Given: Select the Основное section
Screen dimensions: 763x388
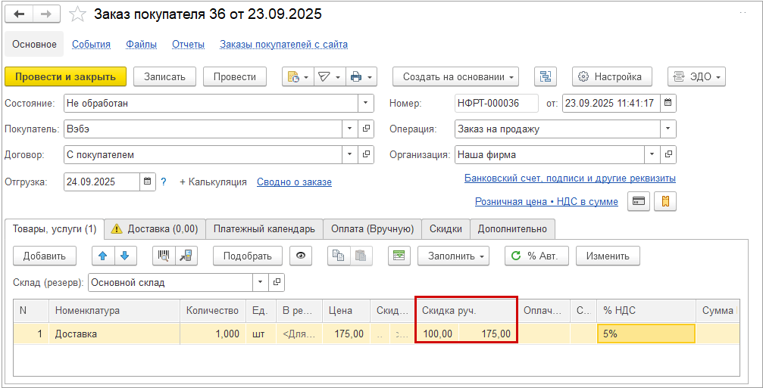Looking at the screenshot, I should 34,44.
